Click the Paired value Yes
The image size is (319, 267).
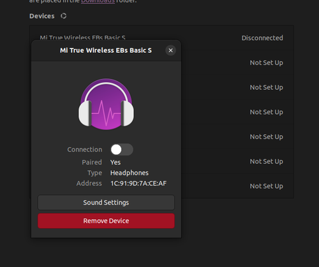(x=115, y=162)
